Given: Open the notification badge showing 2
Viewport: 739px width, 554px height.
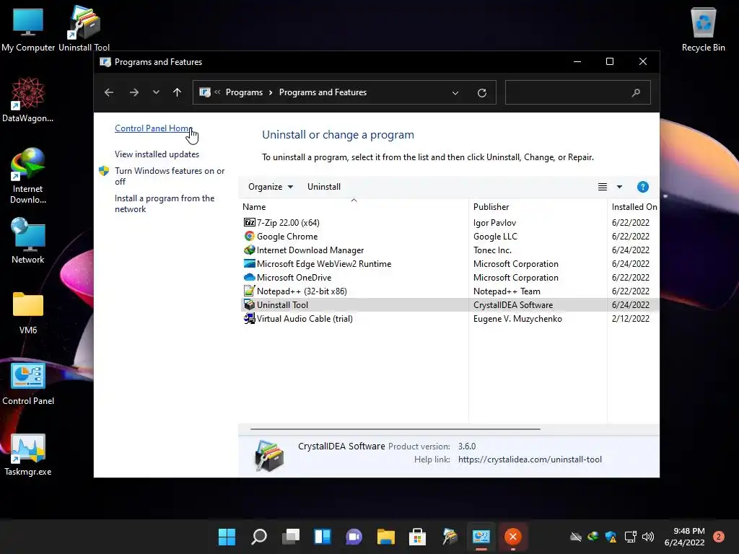Looking at the screenshot, I should coord(719,537).
